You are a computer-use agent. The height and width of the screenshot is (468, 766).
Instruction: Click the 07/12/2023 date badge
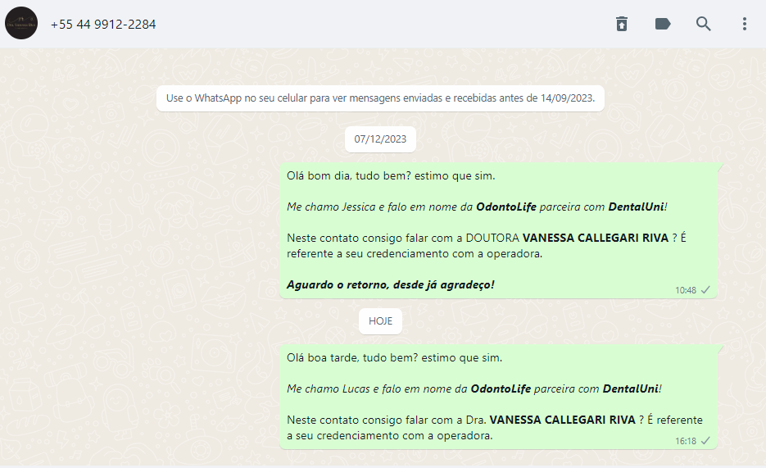click(380, 139)
